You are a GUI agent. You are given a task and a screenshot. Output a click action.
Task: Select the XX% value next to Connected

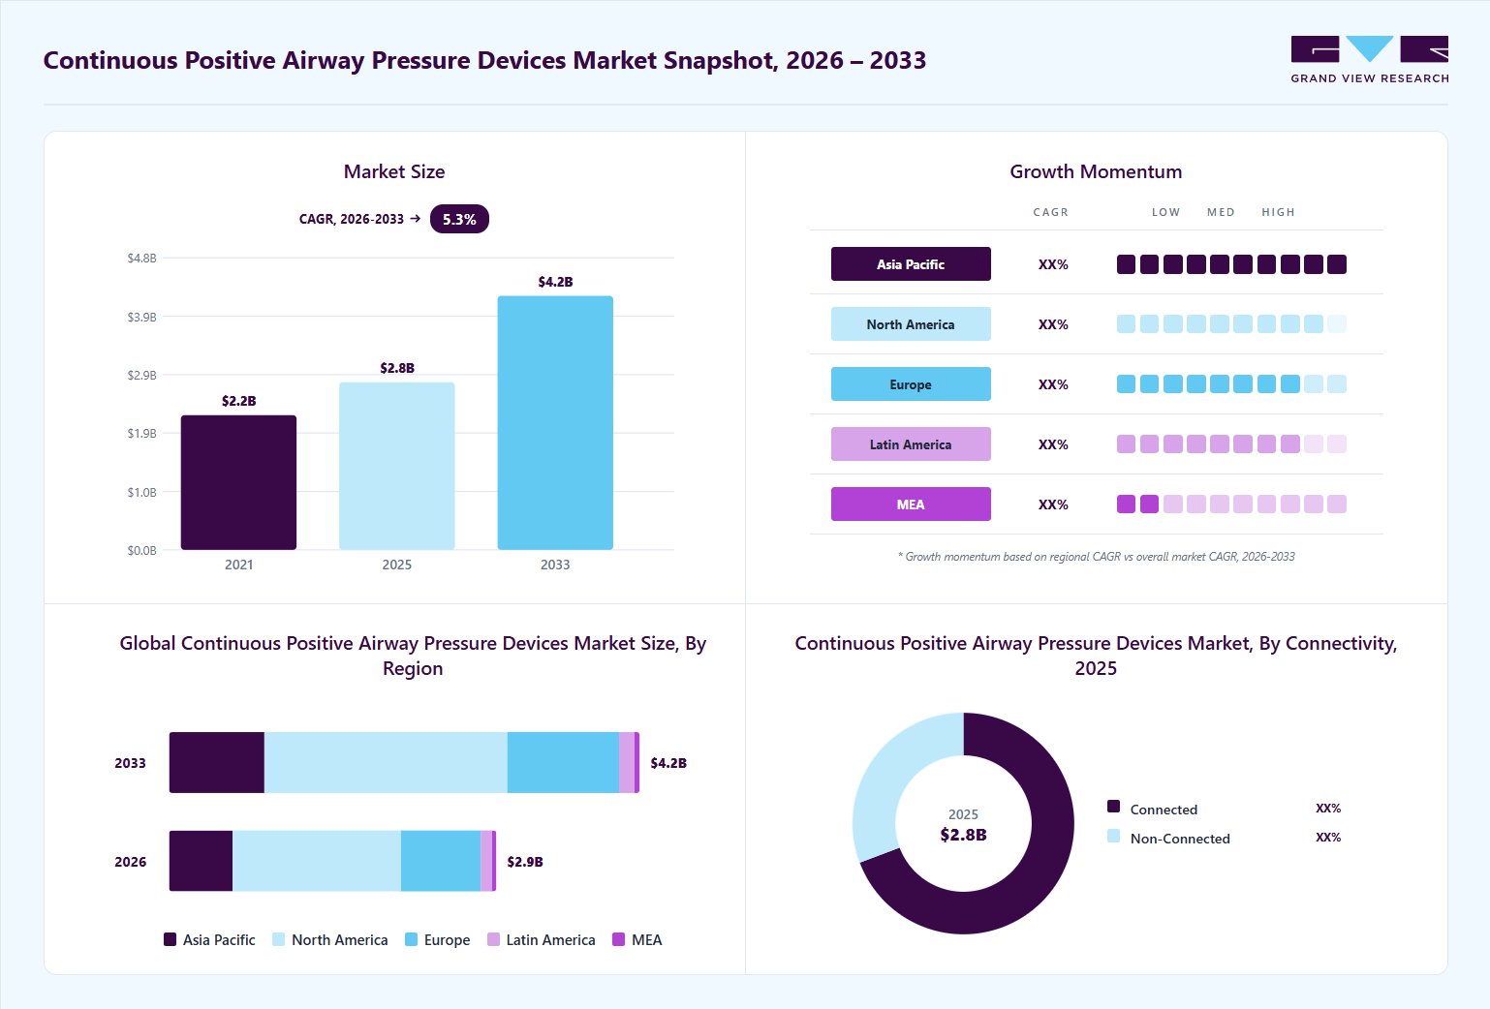click(1328, 809)
